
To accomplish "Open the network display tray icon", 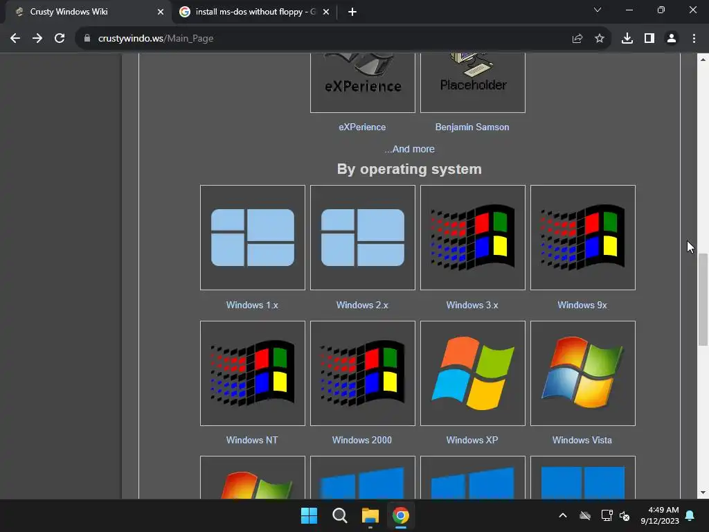I will 607,515.
